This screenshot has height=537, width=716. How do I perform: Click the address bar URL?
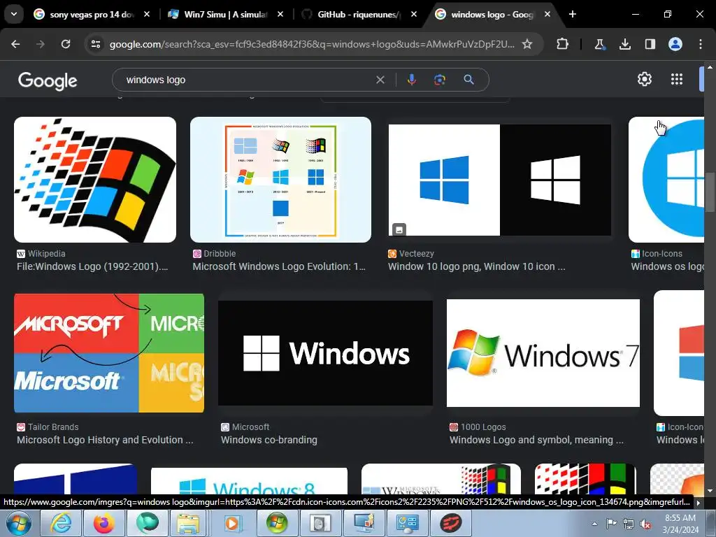(x=312, y=44)
